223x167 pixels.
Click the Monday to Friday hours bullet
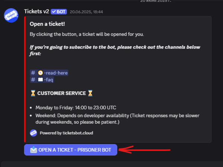(x=76, y=108)
